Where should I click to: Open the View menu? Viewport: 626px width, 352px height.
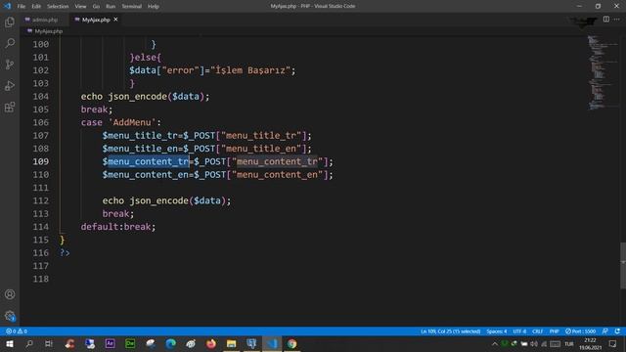80,6
